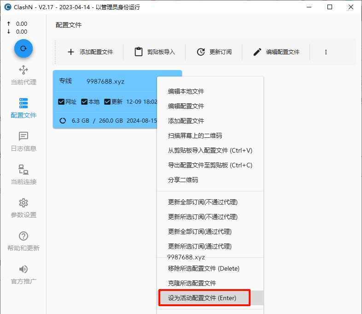Open the 日志信息 log page
The image size is (362, 314).
click(23, 142)
